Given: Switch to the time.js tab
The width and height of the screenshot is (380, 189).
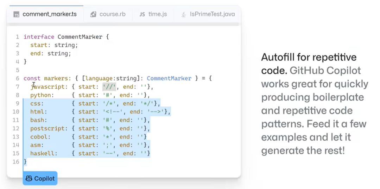Looking at the screenshot, I should click(153, 14).
